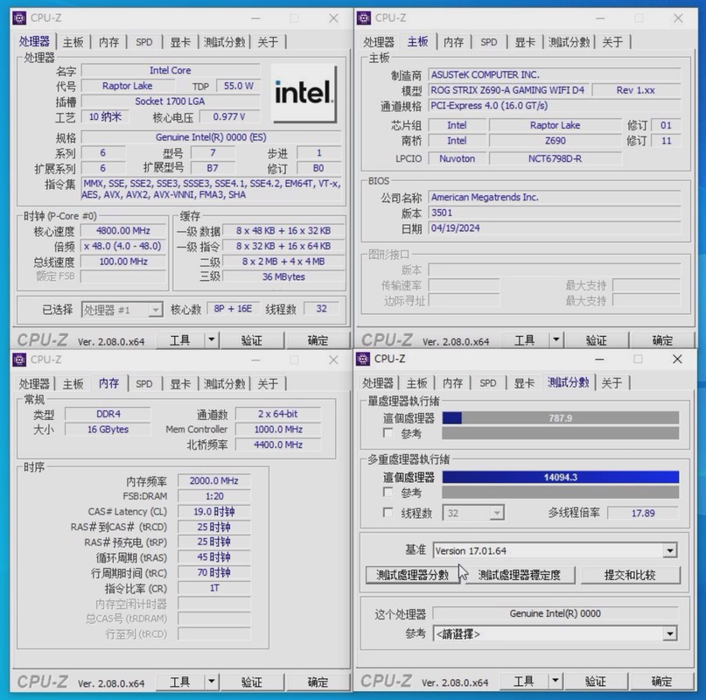
Task: Click the 内存频率 value 2000.0 MHz
Action: tap(213, 480)
